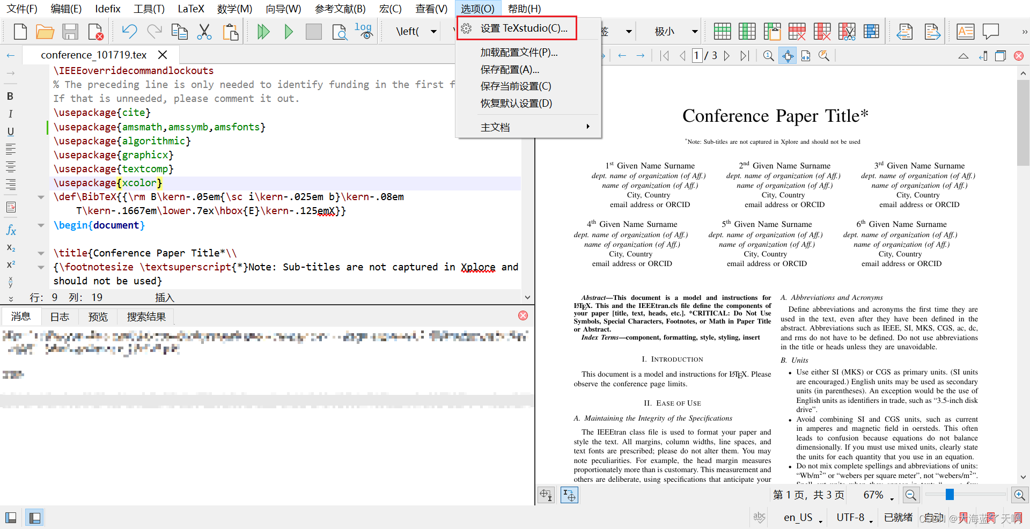Switch to the 预览 tab
This screenshot has width=1030, height=529.
(x=97, y=317)
